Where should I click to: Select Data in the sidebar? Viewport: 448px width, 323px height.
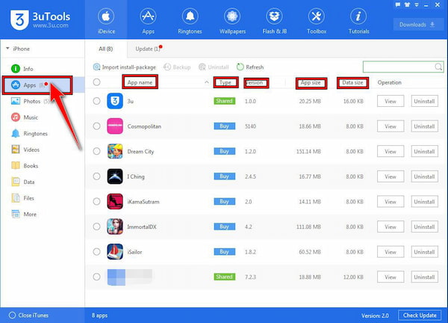coord(23,182)
